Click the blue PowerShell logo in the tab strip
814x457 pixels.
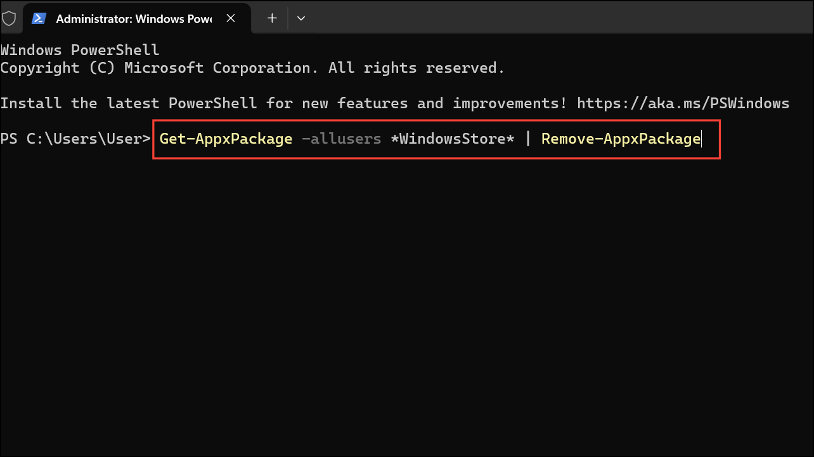39,18
